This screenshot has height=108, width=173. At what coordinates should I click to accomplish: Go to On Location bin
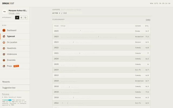15,42
